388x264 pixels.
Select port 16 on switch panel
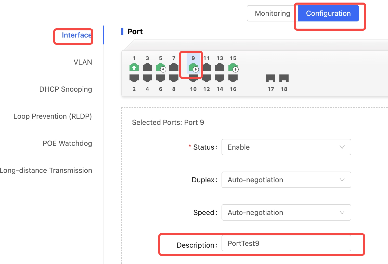tap(233, 78)
